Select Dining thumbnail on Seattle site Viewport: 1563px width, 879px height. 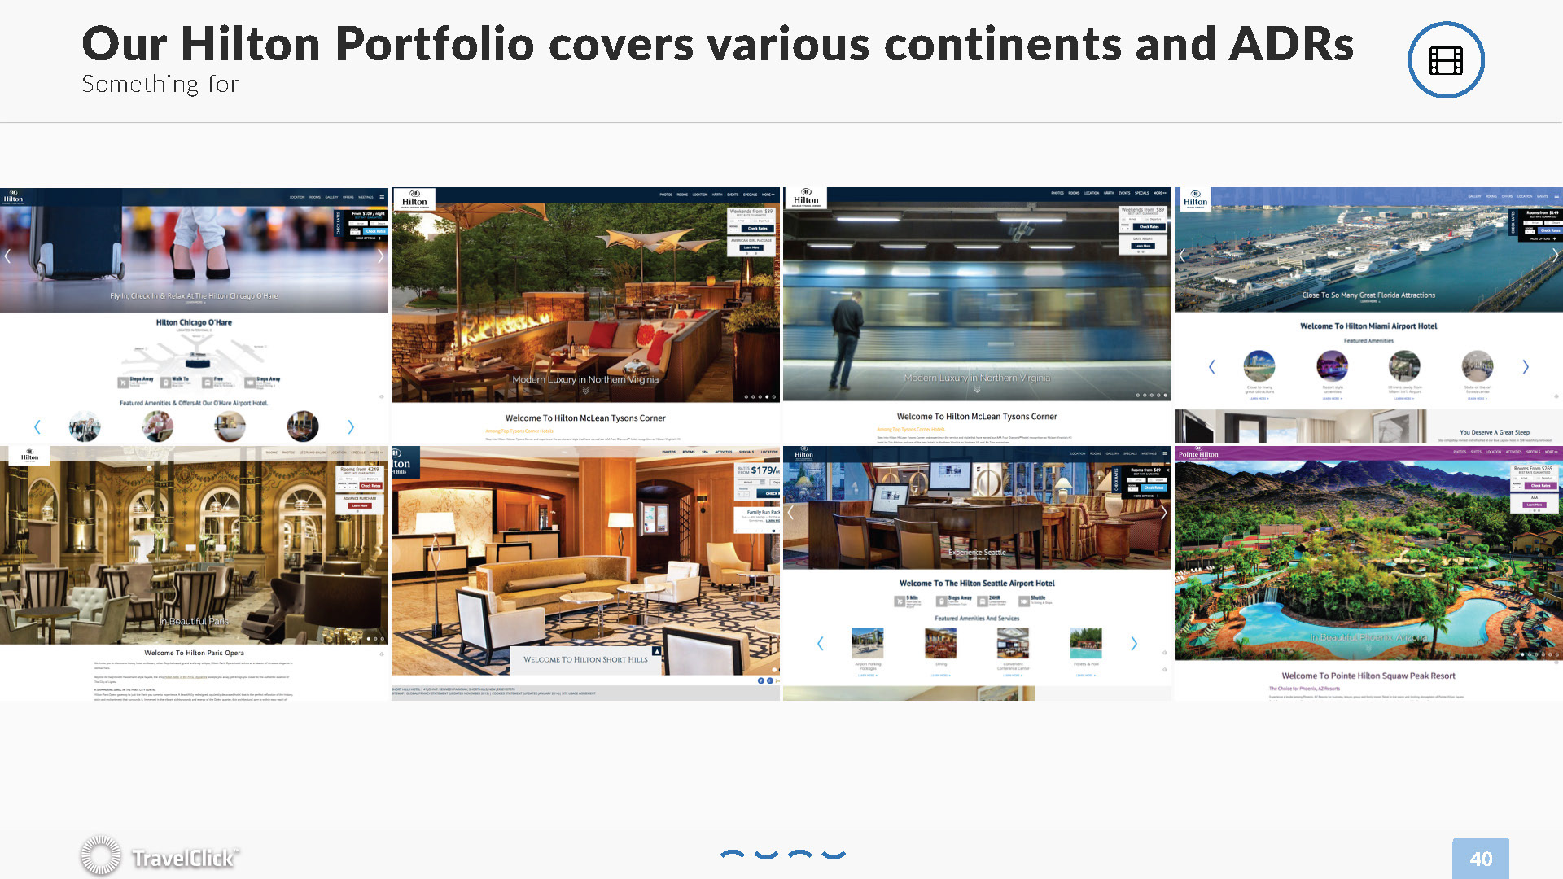click(940, 643)
